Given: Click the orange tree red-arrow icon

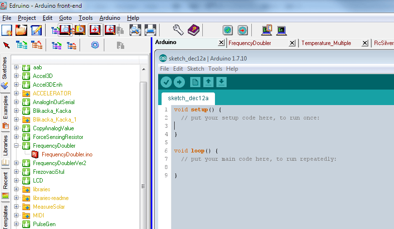Looking at the screenshot, I should pyautogui.click(x=37, y=45).
